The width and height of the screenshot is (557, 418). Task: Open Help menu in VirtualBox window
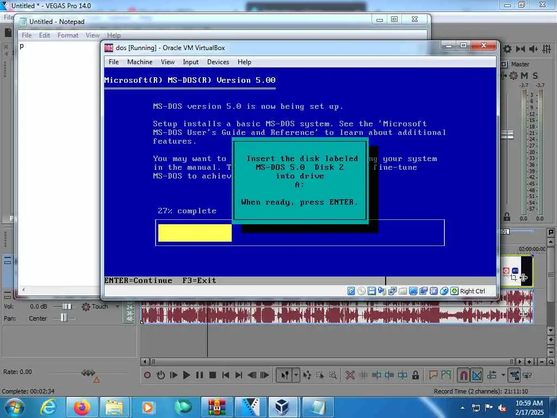(x=244, y=62)
